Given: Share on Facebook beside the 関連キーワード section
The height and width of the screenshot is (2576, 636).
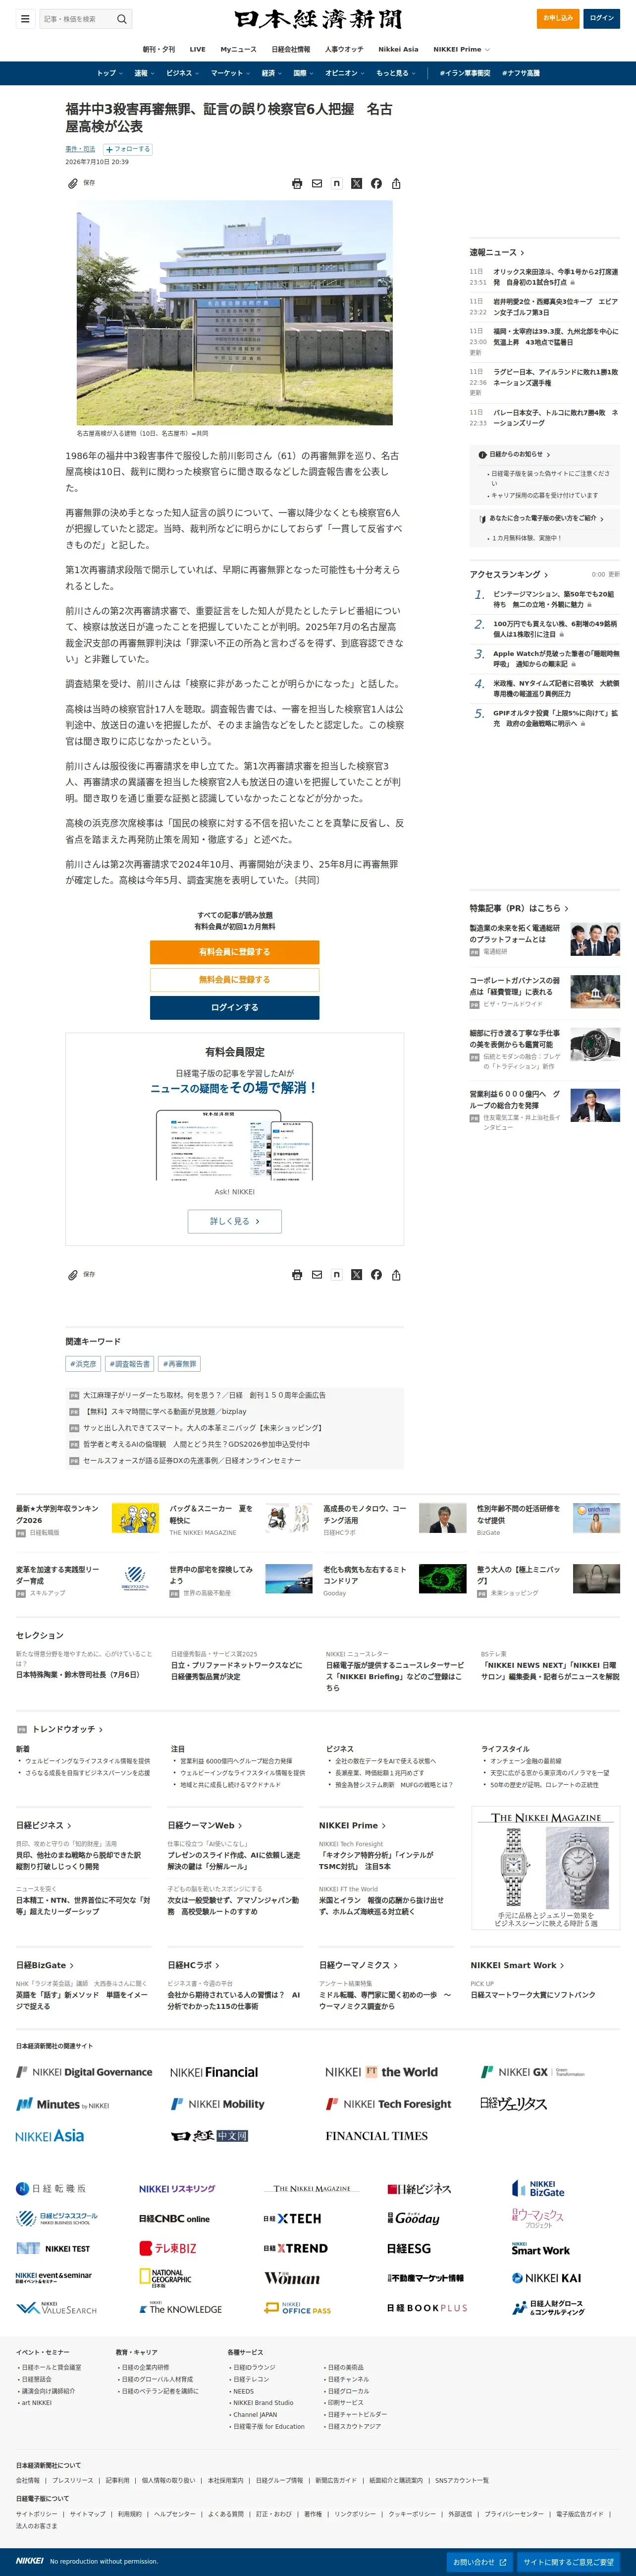Looking at the screenshot, I should 376,1275.
